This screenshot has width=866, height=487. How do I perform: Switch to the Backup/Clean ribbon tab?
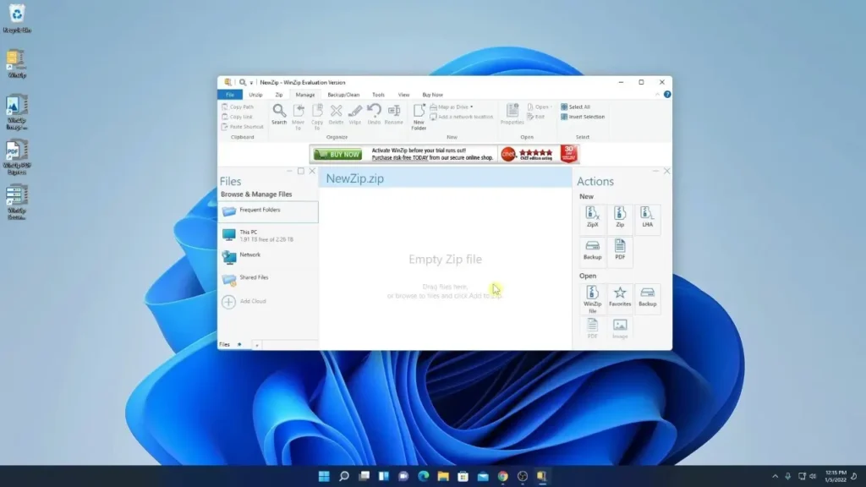pos(343,95)
